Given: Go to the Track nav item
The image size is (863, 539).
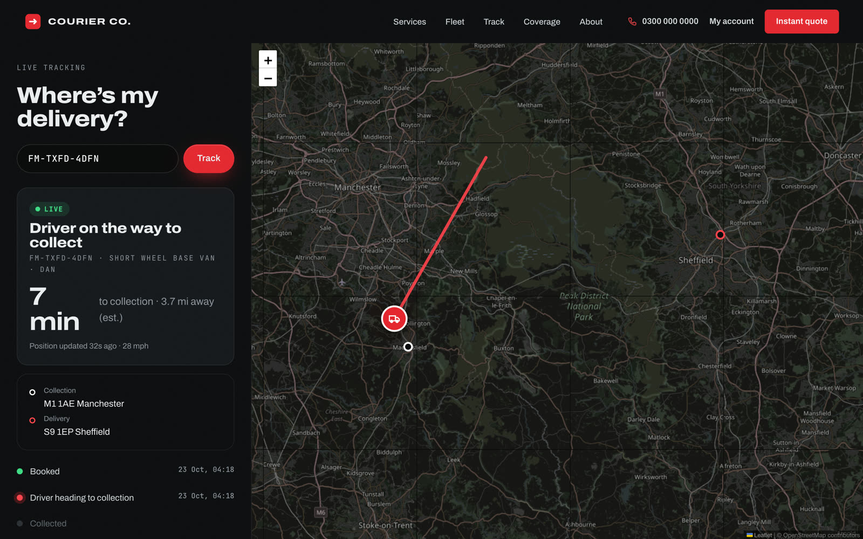Looking at the screenshot, I should [x=494, y=22].
